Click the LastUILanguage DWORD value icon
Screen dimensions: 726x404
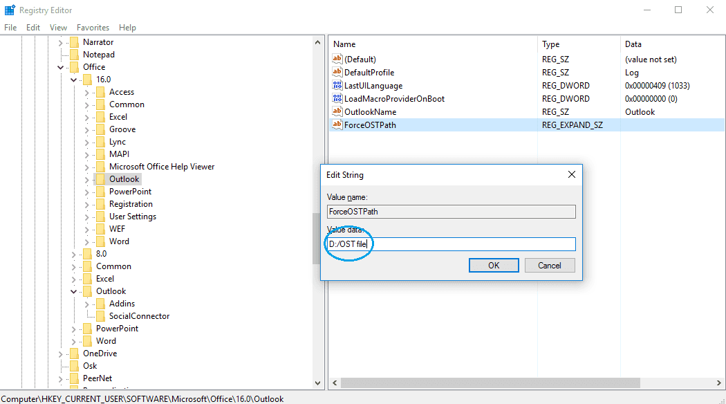tap(337, 85)
